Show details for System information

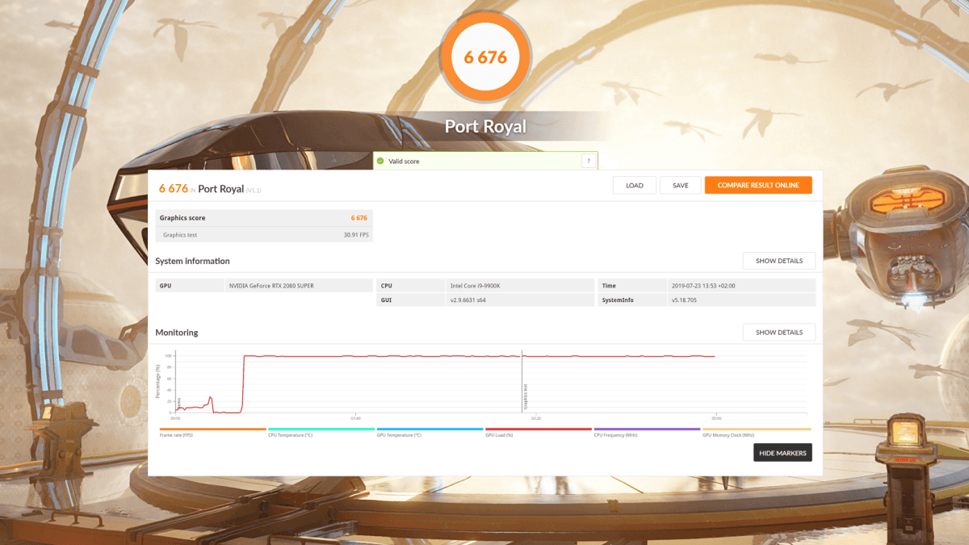click(779, 261)
